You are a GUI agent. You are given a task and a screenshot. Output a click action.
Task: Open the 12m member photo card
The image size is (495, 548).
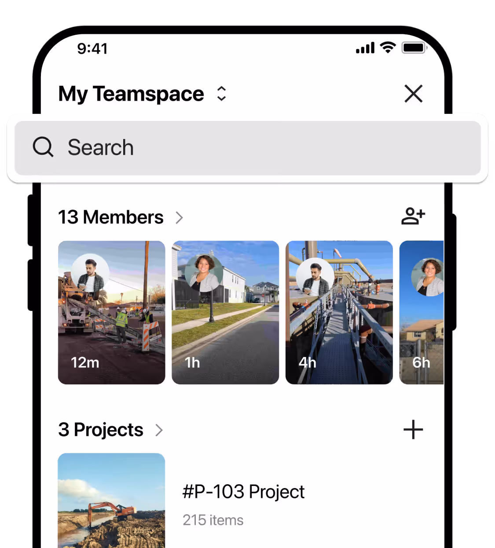pyautogui.click(x=112, y=312)
